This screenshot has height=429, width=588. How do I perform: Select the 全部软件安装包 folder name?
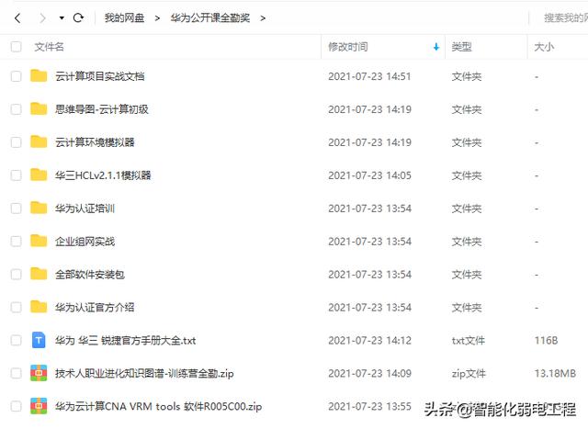pos(90,275)
